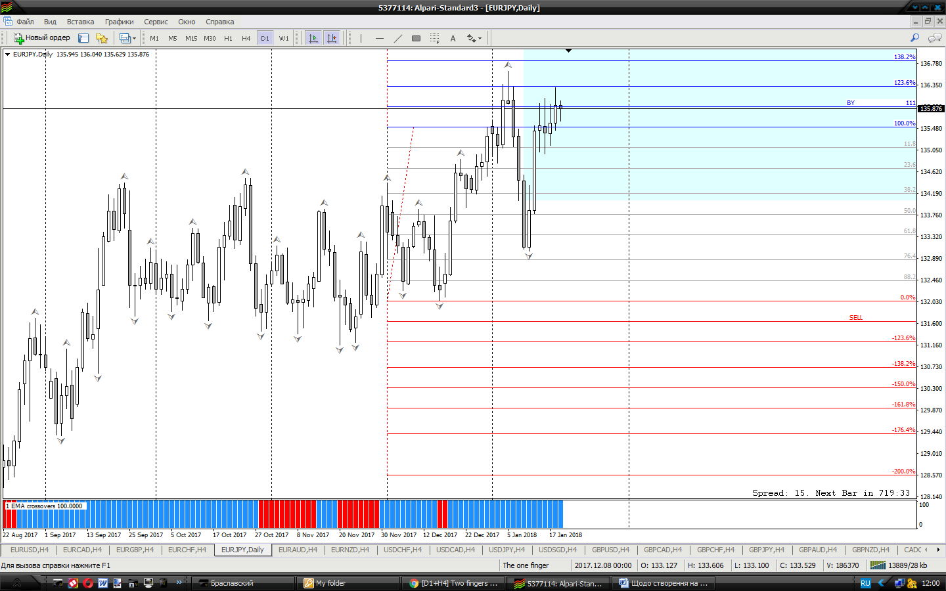Viewport: 946px width, 591px height.
Task: Select the vertical line tool
Action: point(361,38)
